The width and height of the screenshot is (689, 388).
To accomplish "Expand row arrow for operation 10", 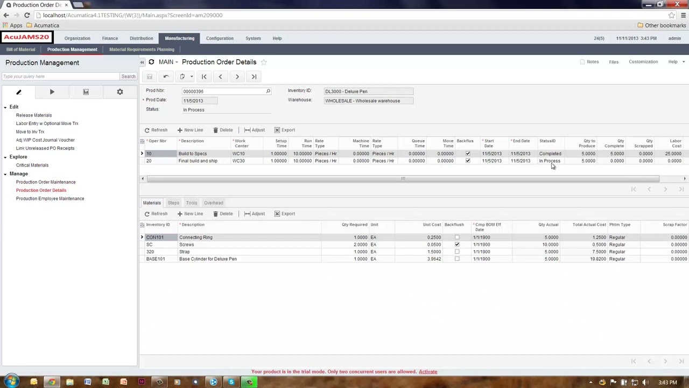I will [x=142, y=154].
